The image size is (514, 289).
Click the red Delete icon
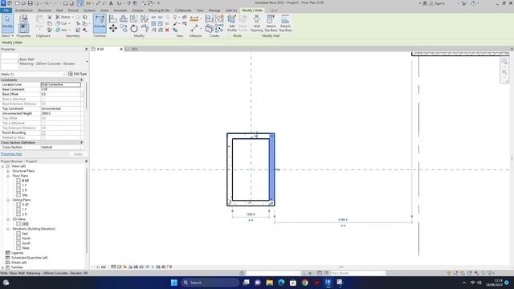pos(167,30)
